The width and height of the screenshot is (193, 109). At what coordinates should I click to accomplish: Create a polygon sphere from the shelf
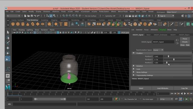[x=13, y=24]
